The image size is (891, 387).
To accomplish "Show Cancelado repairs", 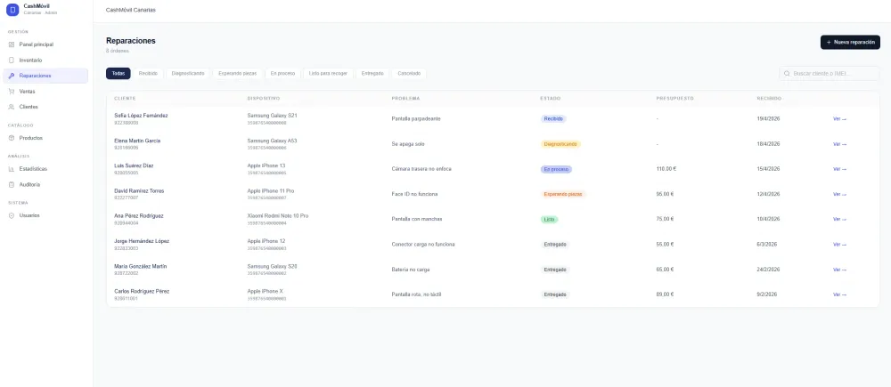I will pyautogui.click(x=409, y=73).
